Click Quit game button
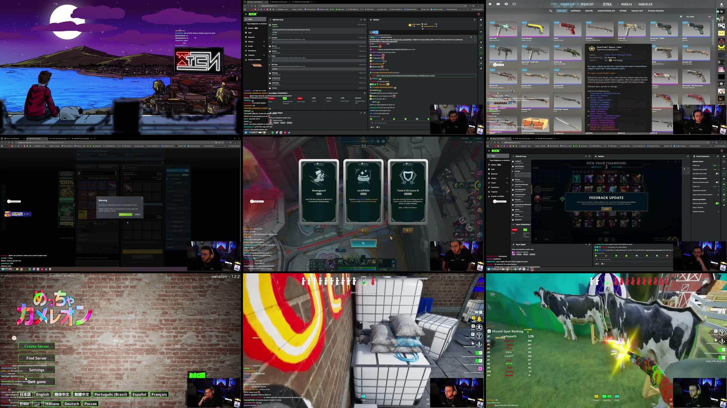The height and width of the screenshot is (408, 727). coord(36,381)
